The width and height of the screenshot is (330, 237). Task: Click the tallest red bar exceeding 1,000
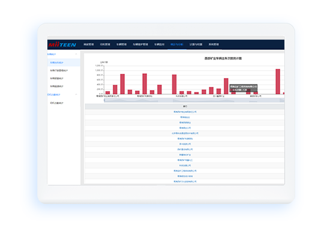coord(278,82)
